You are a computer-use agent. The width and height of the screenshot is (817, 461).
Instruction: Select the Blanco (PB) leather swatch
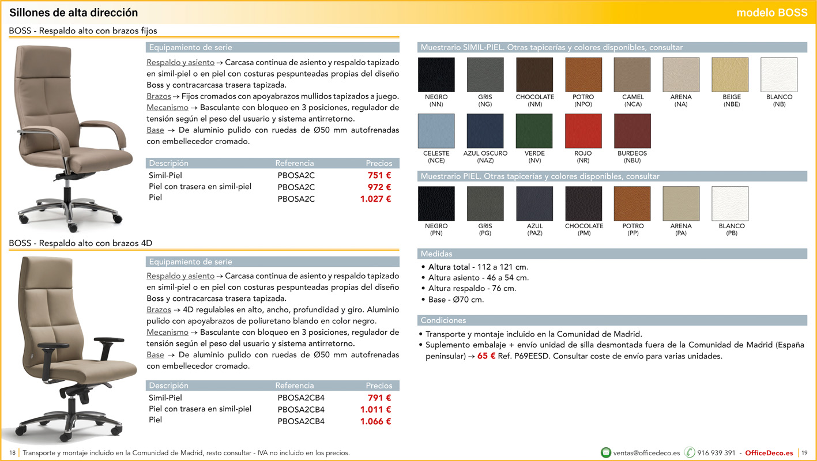pyautogui.click(x=730, y=203)
